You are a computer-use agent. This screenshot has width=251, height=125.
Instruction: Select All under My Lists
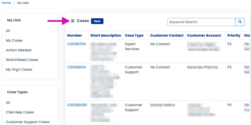coord(8,31)
